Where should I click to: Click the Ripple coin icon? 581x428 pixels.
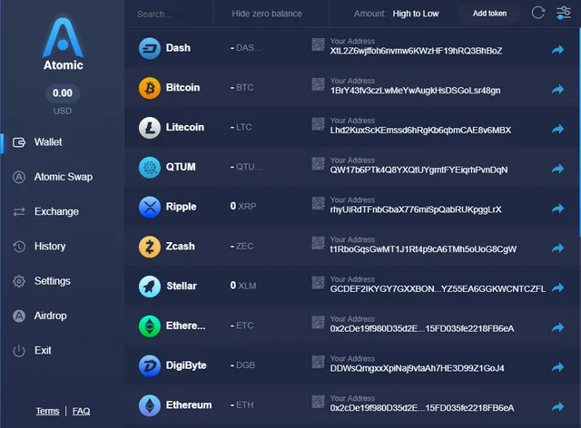pos(150,207)
